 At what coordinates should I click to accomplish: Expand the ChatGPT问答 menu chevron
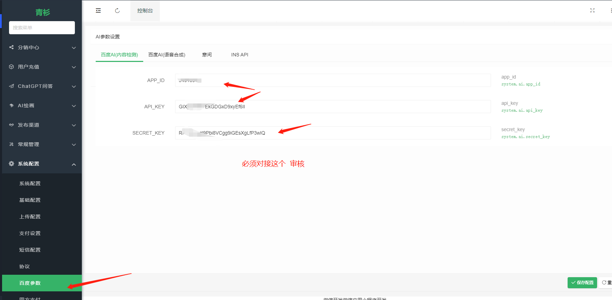[74, 87]
